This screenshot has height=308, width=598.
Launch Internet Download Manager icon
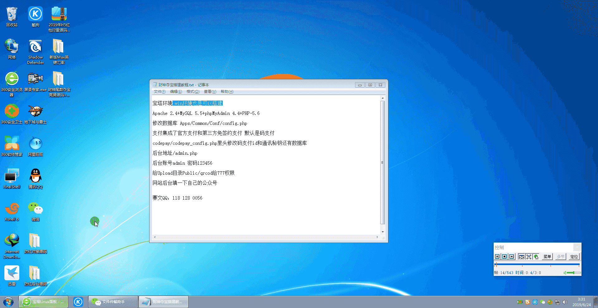[x=12, y=246]
